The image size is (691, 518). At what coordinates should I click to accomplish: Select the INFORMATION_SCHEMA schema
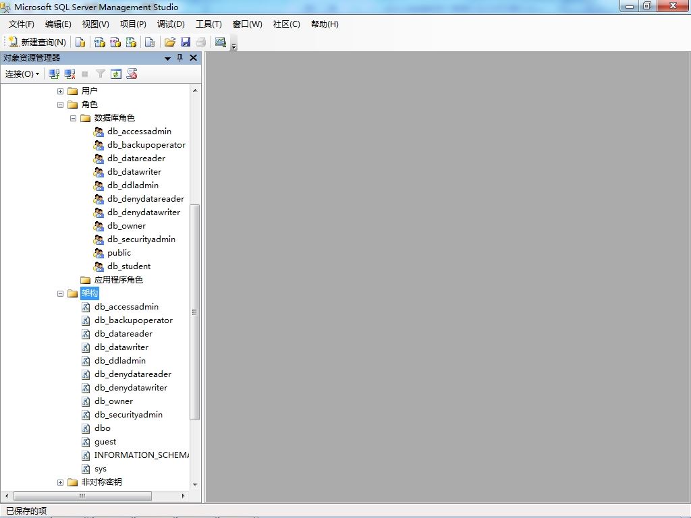(x=142, y=455)
